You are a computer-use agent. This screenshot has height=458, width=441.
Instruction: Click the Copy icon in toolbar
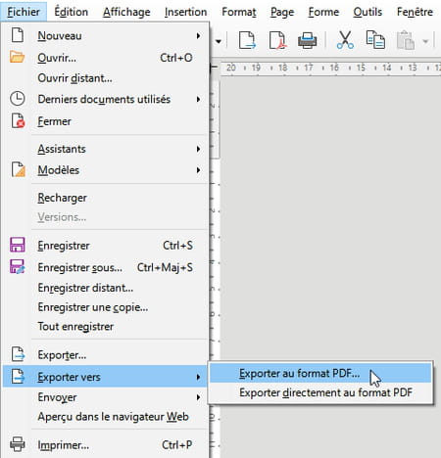pyautogui.click(x=375, y=40)
